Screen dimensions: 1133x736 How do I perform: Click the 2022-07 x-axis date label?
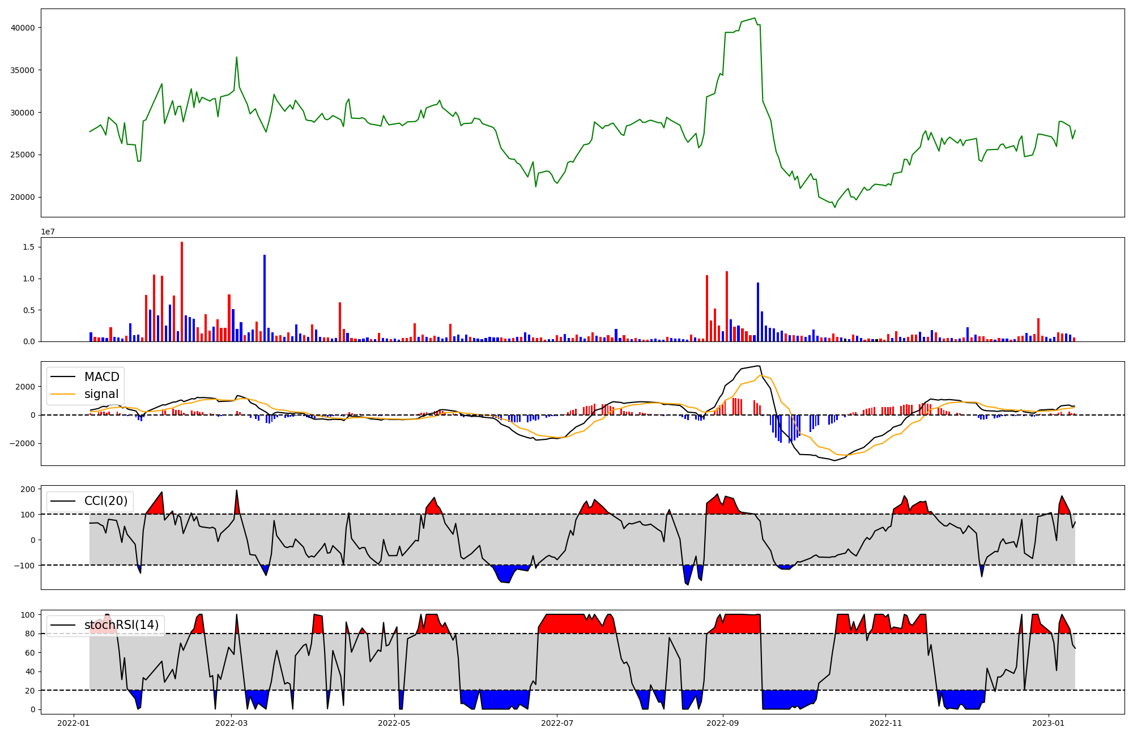(557, 723)
